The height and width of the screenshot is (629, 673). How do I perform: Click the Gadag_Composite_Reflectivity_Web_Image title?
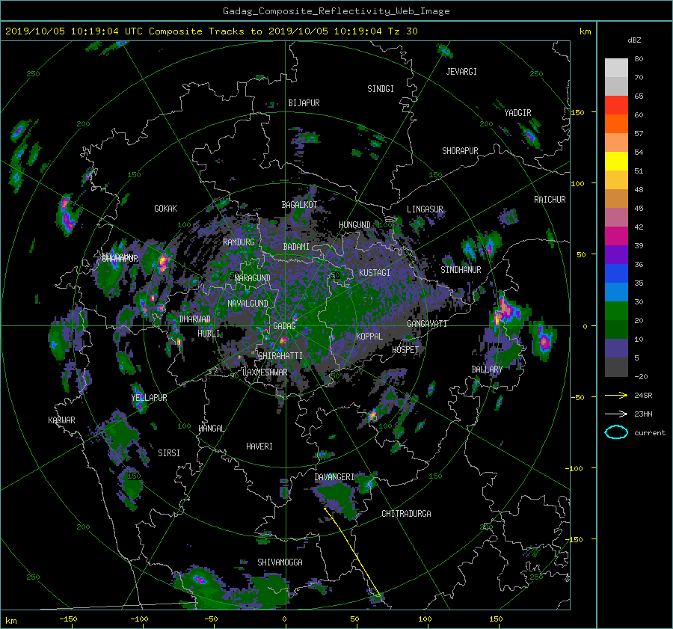[336, 11]
